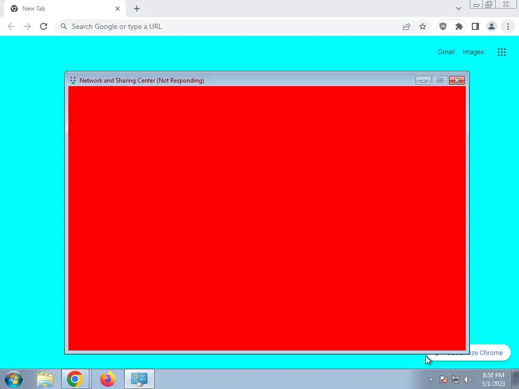The width and height of the screenshot is (519, 389).
Task: Toggle Chrome's side panel icon
Action: 475,26
